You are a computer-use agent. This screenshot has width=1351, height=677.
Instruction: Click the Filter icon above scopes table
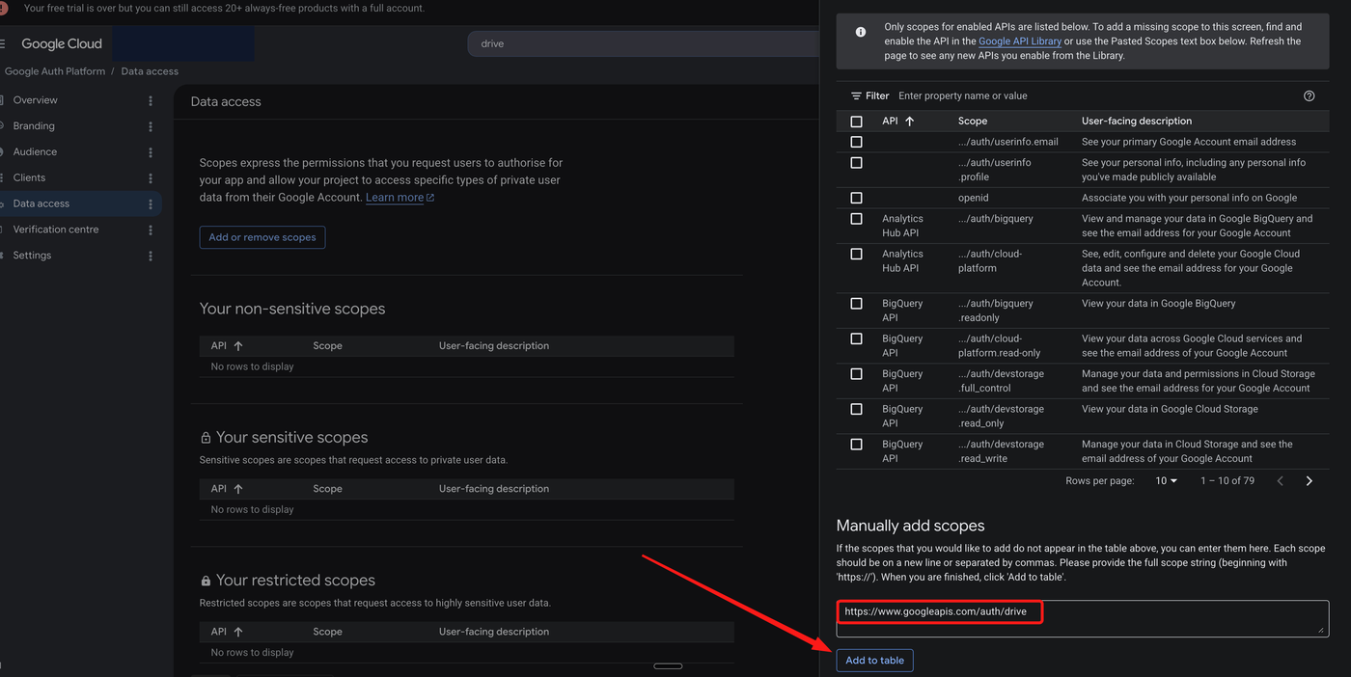coord(856,95)
